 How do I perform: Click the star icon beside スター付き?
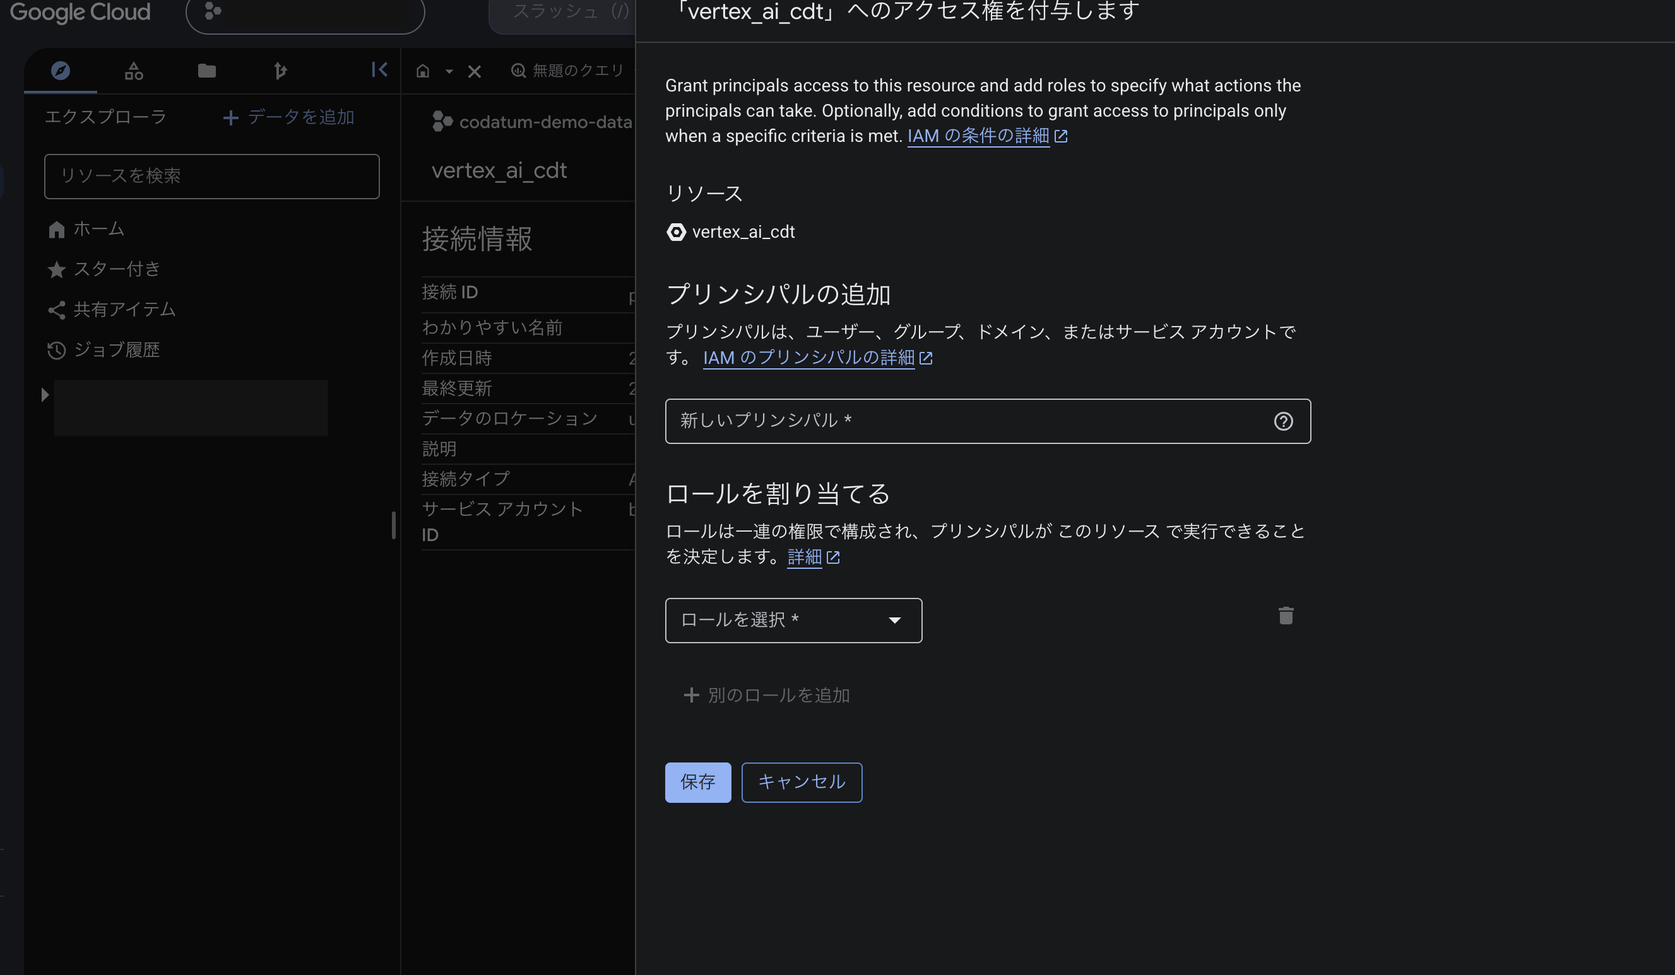tap(57, 270)
